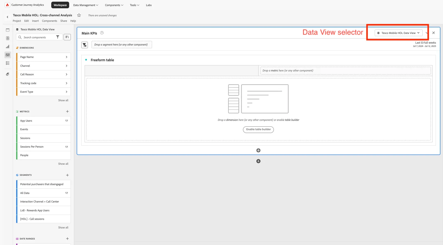Open the Panels icon in left rail
The width and height of the screenshot is (443, 245).
coord(8,30)
